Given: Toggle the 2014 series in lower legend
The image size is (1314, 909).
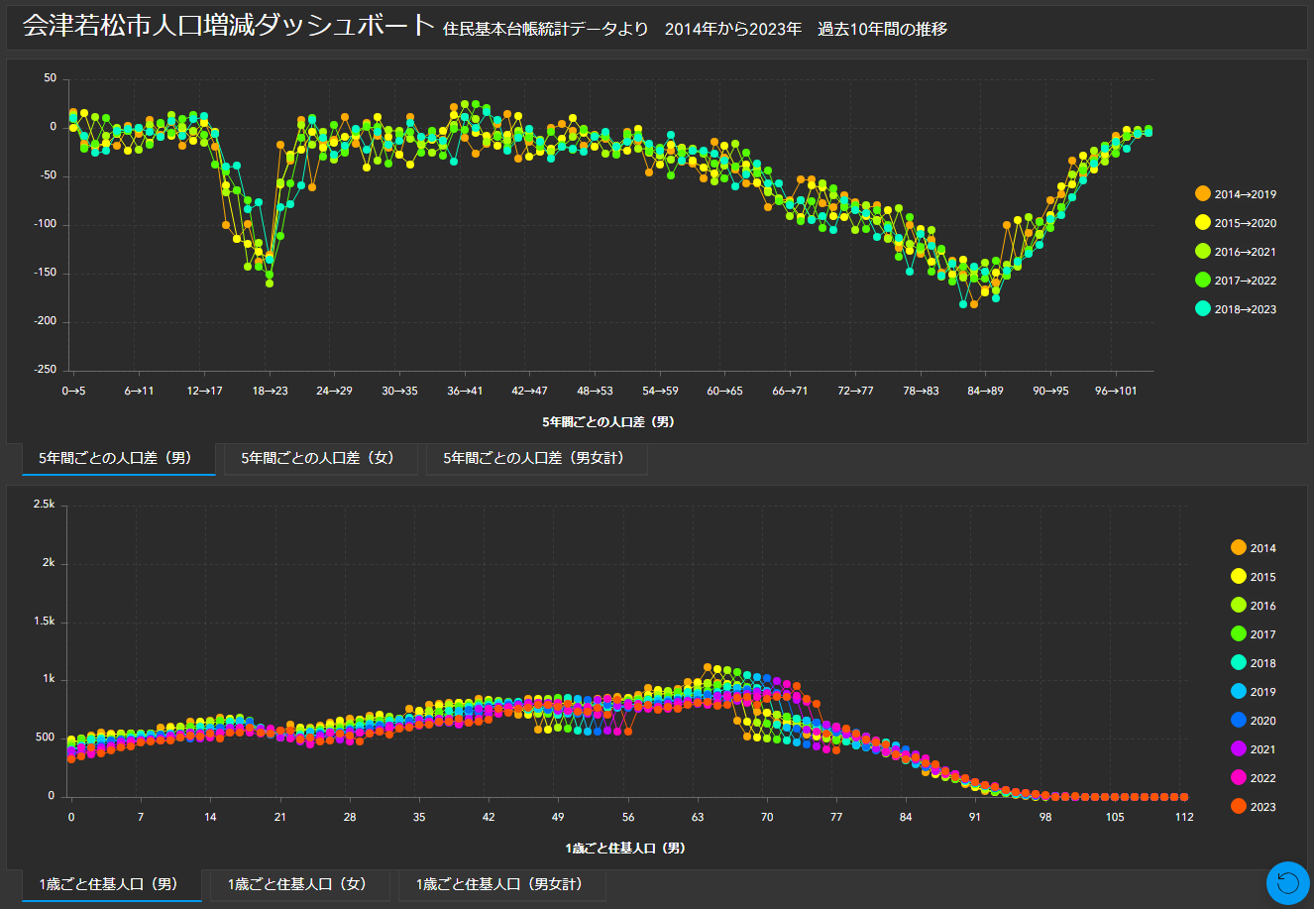Looking at the screenshot, I should [1254, 548].
